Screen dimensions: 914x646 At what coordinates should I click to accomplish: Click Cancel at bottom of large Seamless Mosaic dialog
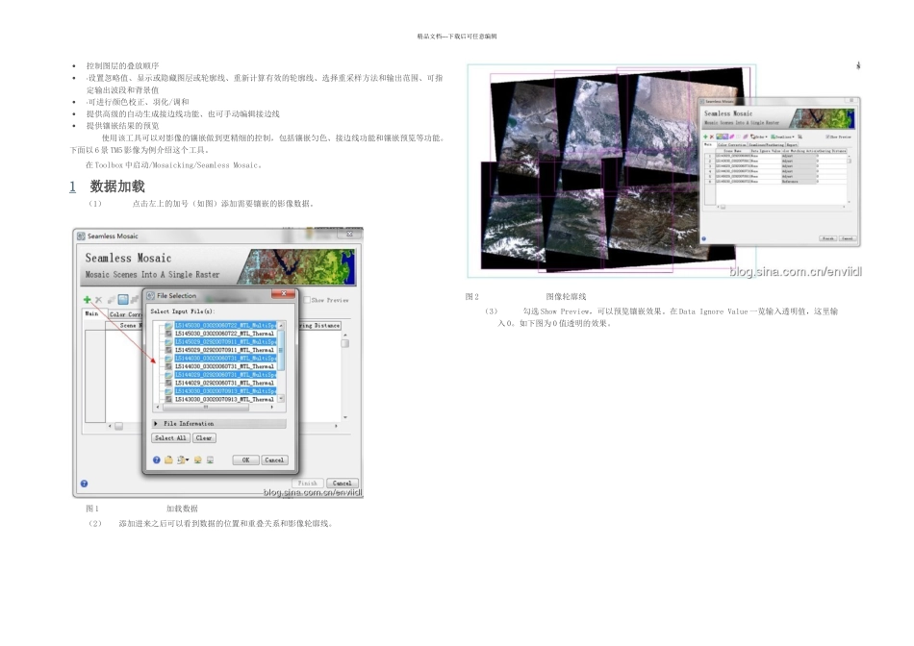(342, 484)
